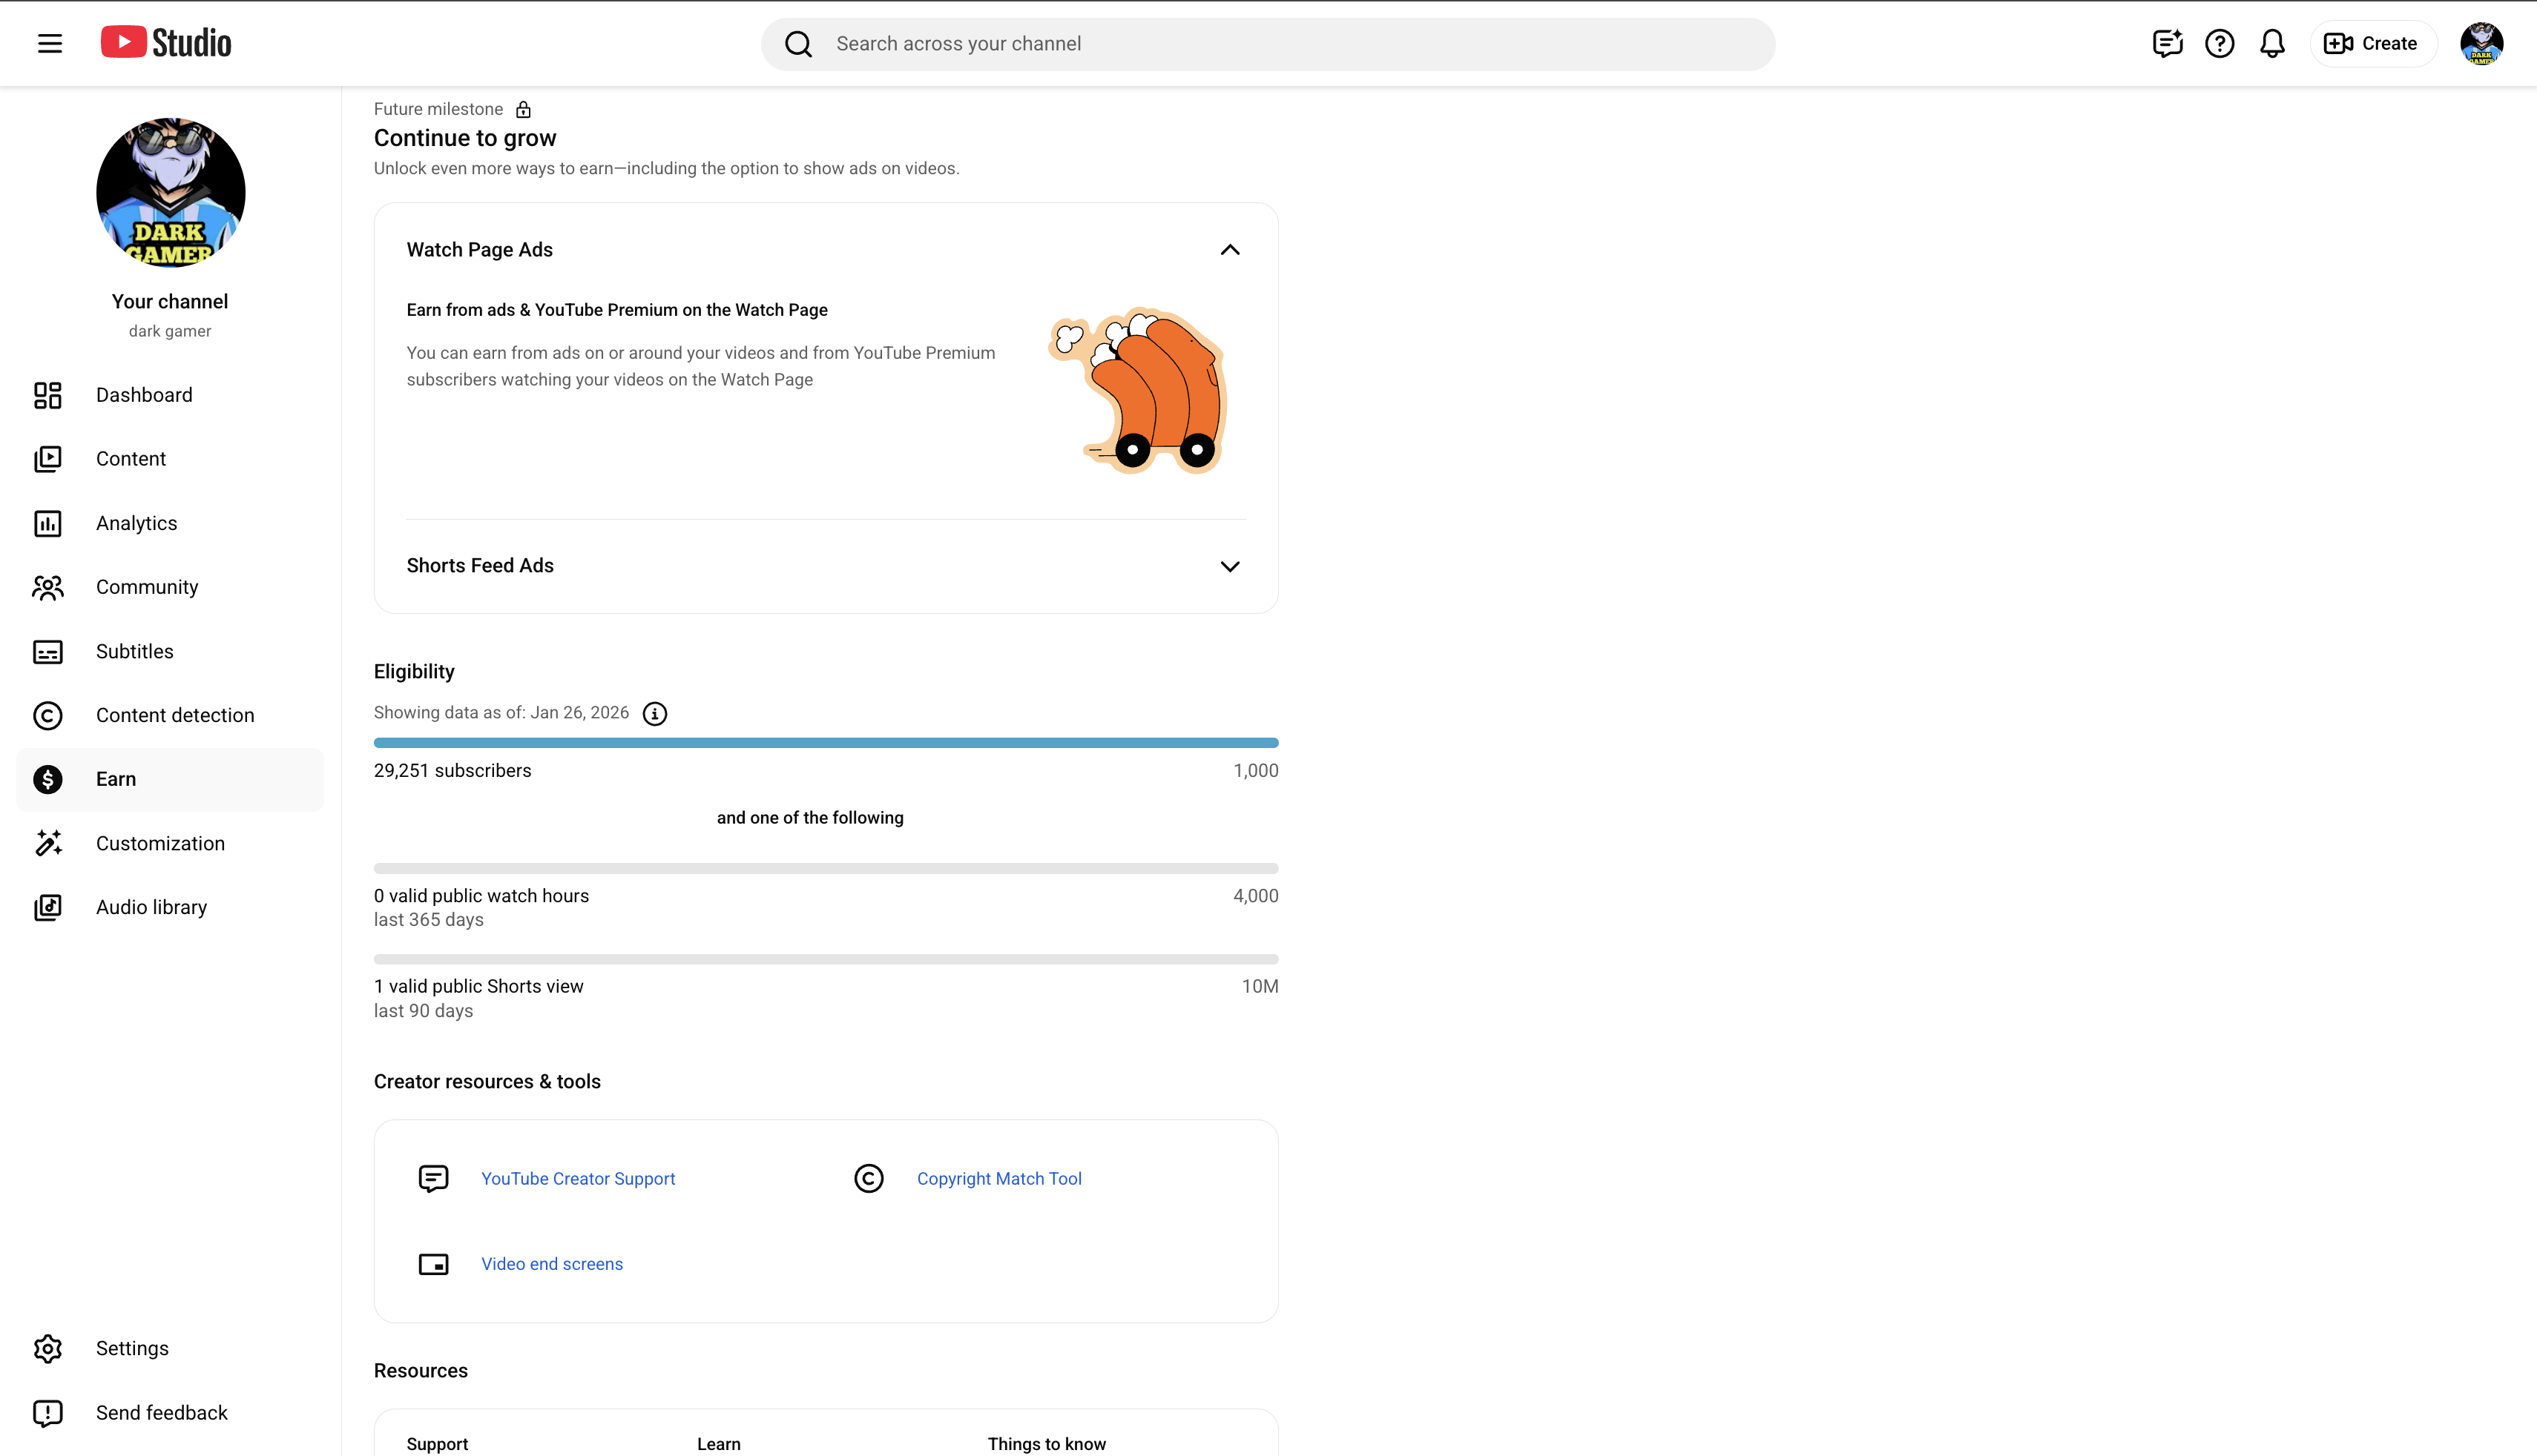Click the Content detection copyright icon
2537x1456 pixels.
pyautogui.click(x=48, y=715)
